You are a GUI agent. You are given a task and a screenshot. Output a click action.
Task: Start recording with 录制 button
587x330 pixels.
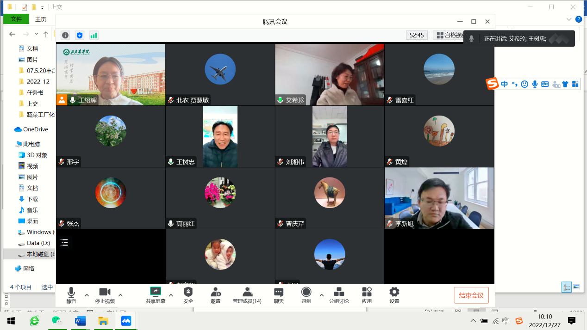tap(306, 295)
